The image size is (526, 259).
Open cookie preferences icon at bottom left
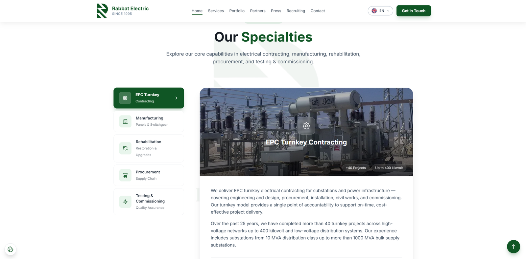[11, 249]
